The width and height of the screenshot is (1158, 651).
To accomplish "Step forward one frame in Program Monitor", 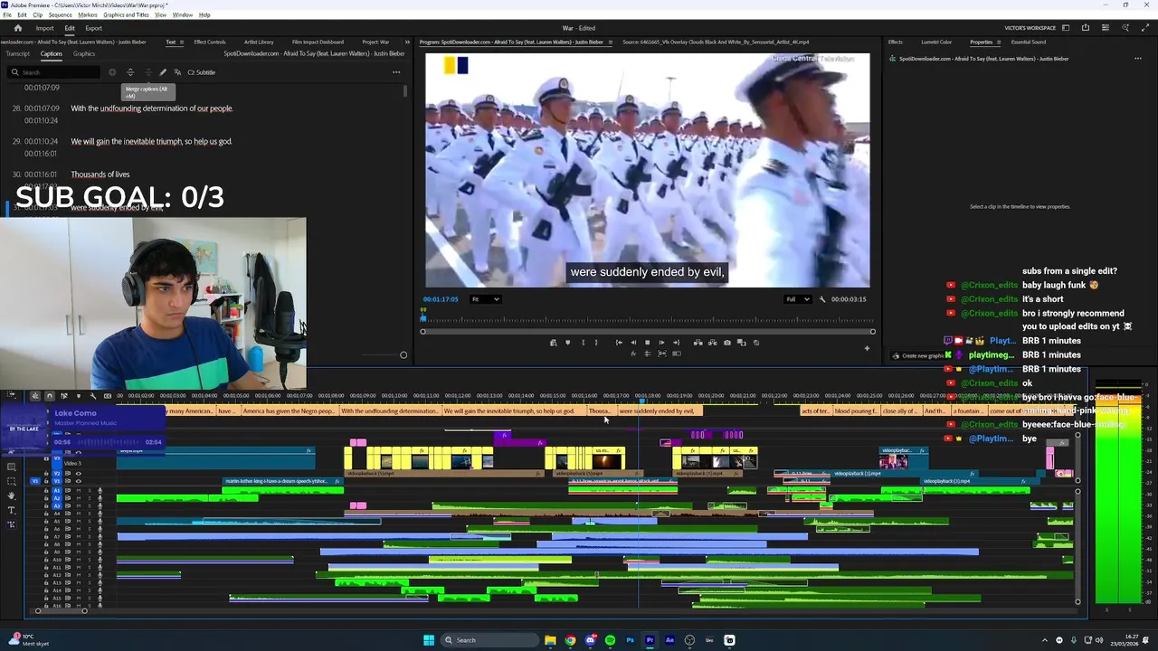I will [x=661, y=343].
